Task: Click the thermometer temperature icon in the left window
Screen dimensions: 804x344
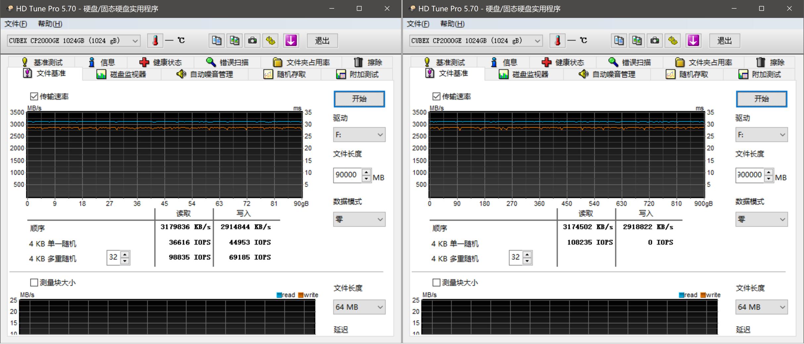Action: point(156,40)
